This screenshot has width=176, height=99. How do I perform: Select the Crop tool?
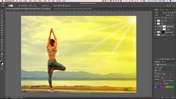(x=2, y=21)
